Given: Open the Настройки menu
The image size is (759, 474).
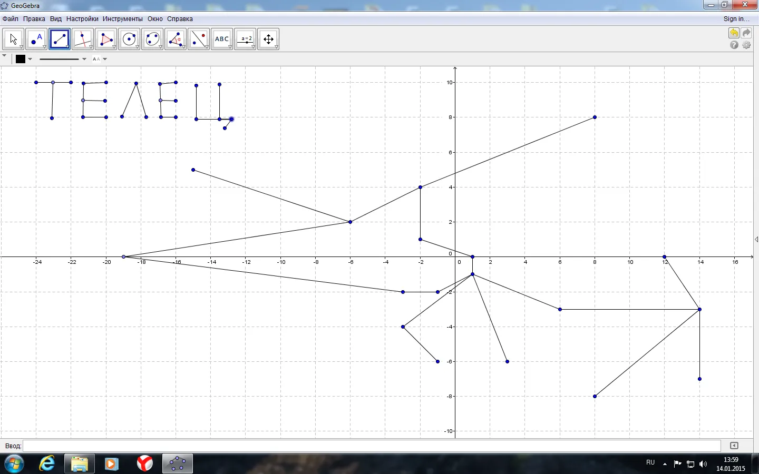Looking at the screenshot, I should point(82,19).
